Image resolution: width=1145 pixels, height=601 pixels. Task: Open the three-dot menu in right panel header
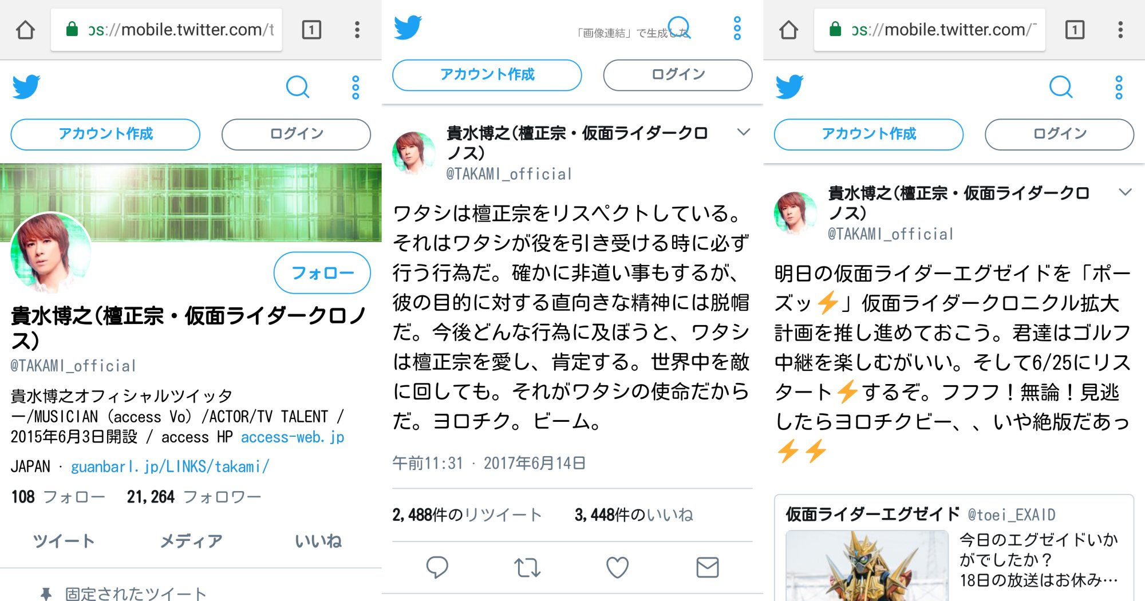(x=1119, y=87)
